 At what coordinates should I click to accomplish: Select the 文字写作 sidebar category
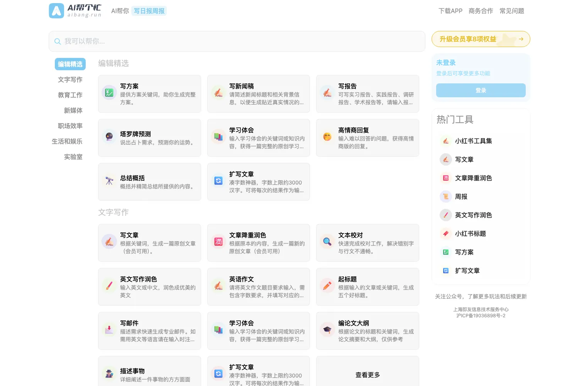click(x=70, y=80)
